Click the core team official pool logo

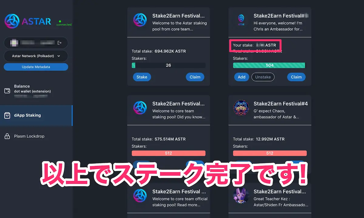(x=140, y=196)
